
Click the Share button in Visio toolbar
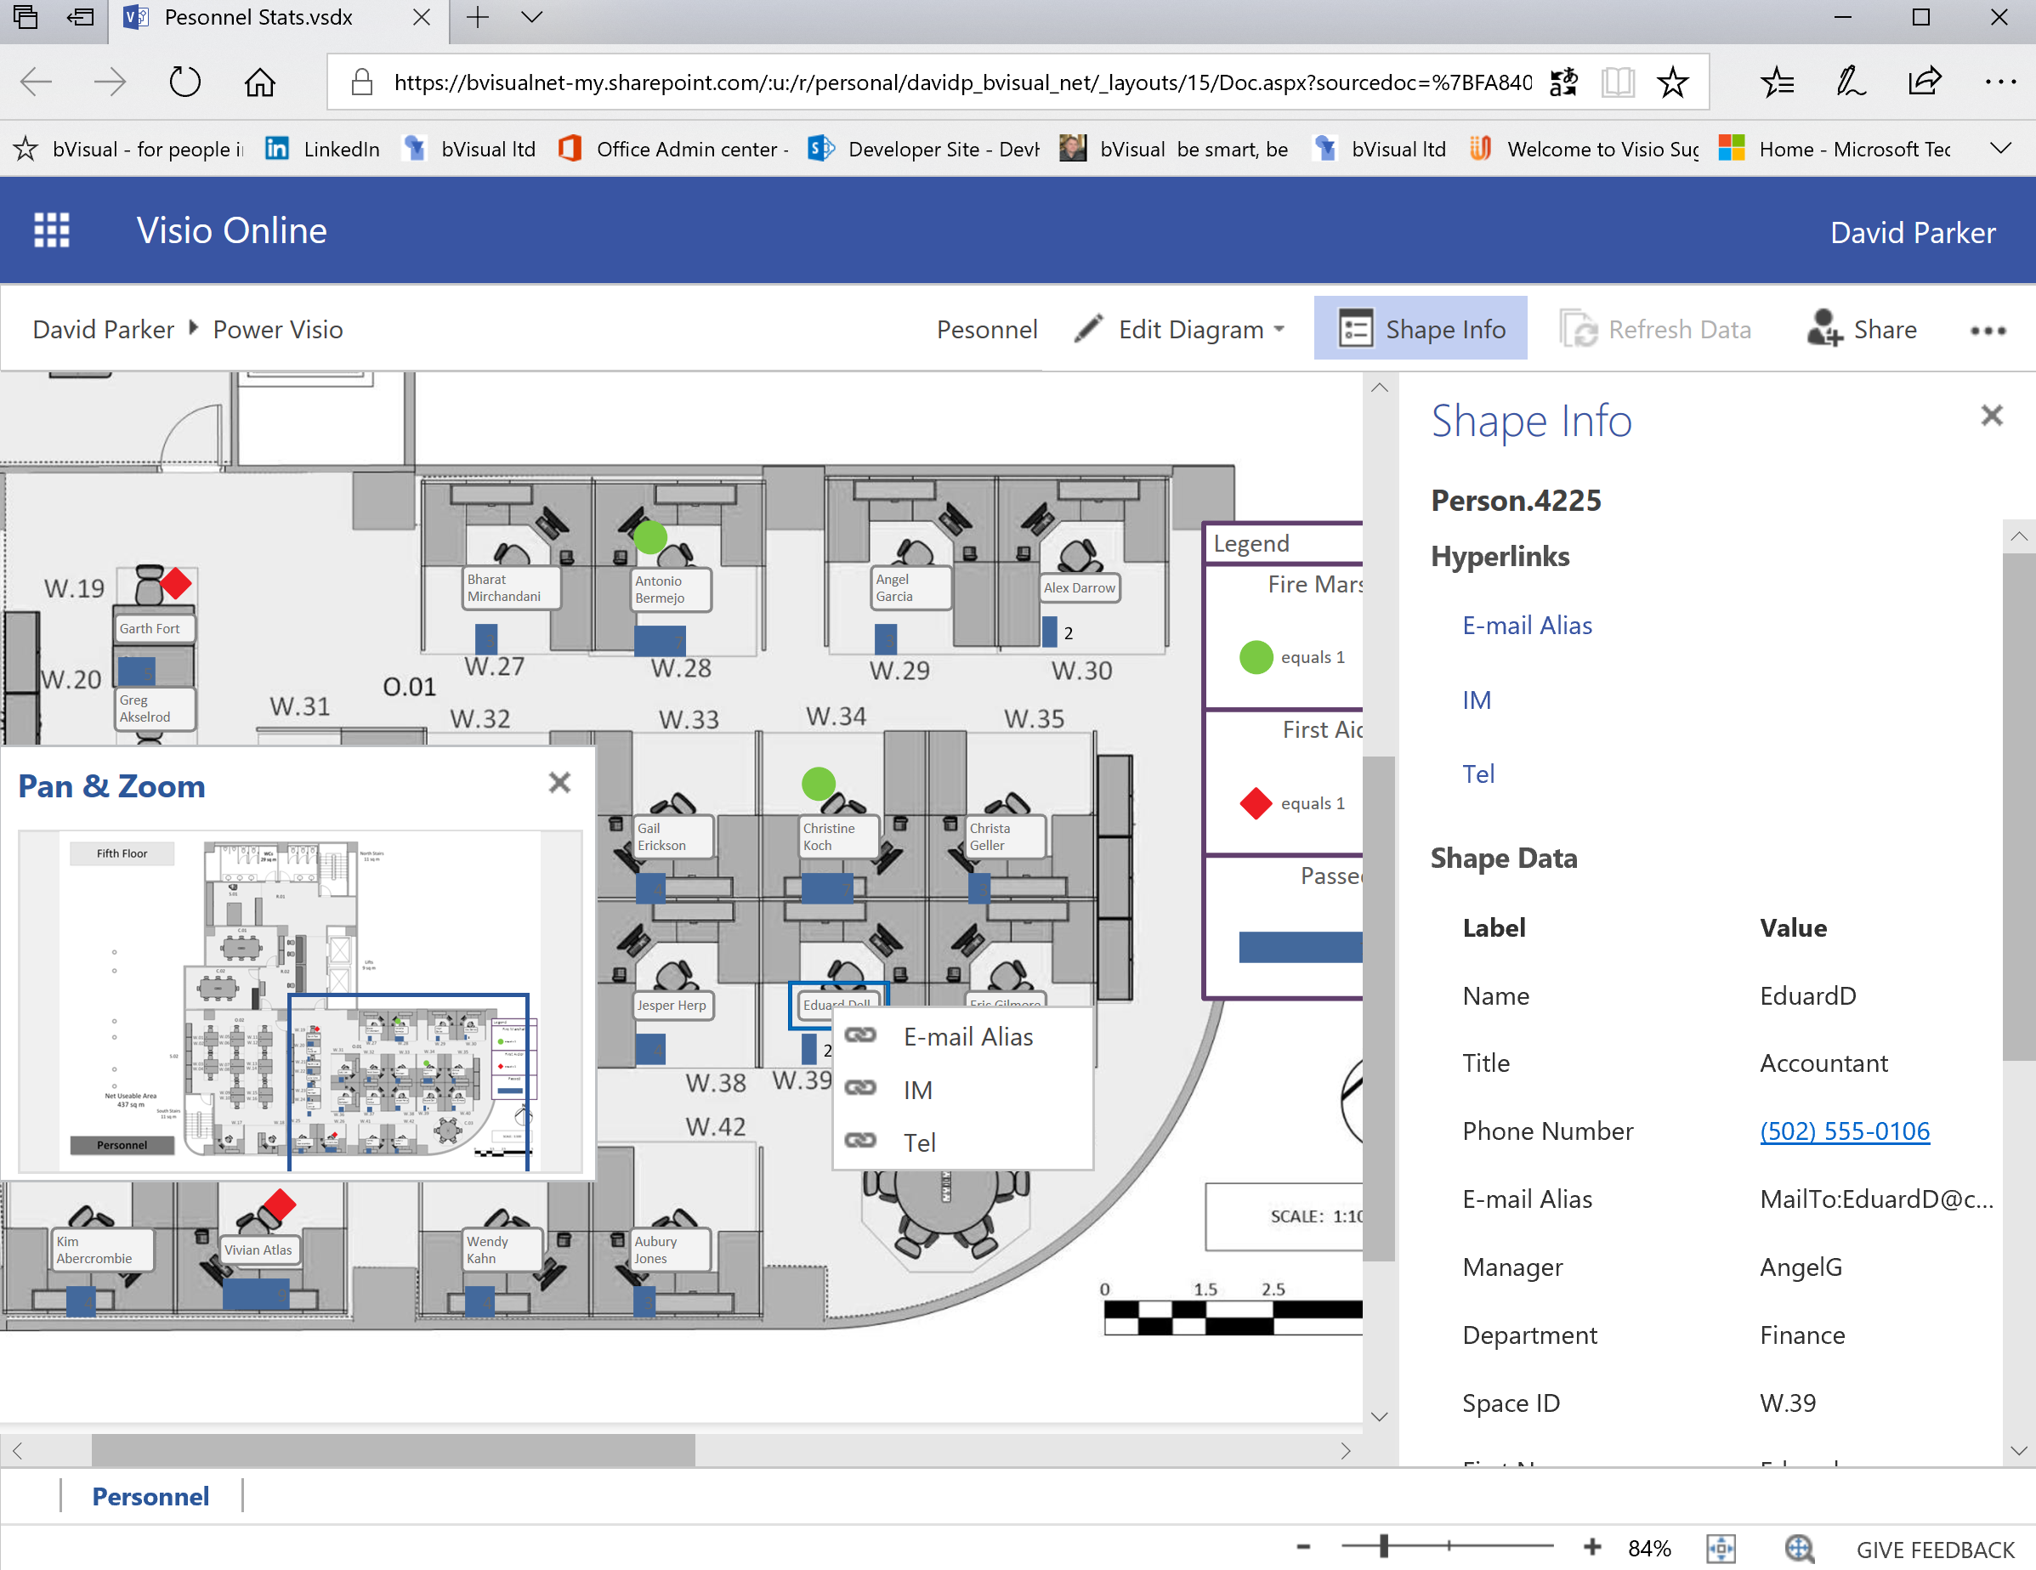tap(1862, 328)
